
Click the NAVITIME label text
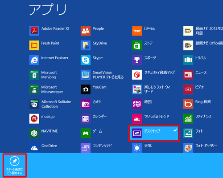click(x=50, y=131)
